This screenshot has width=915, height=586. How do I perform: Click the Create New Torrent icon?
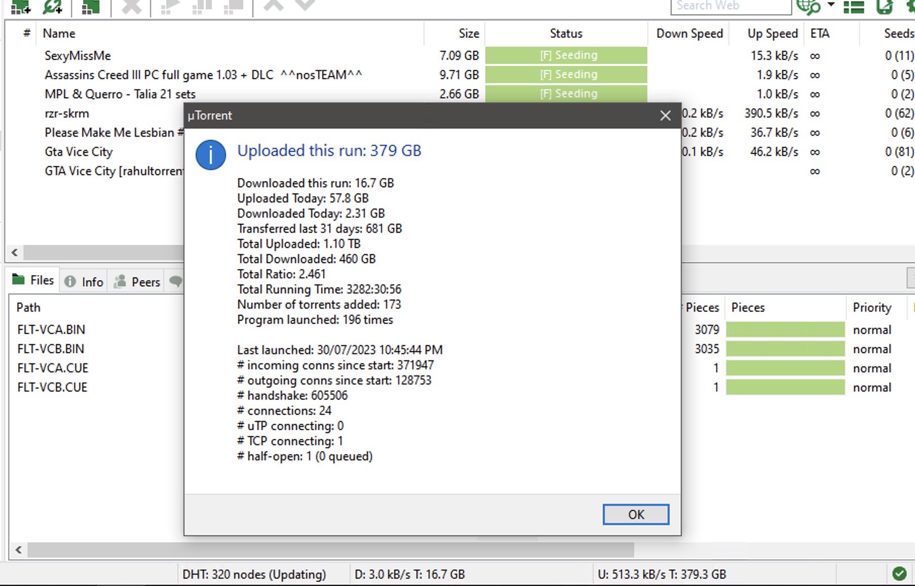91,7
